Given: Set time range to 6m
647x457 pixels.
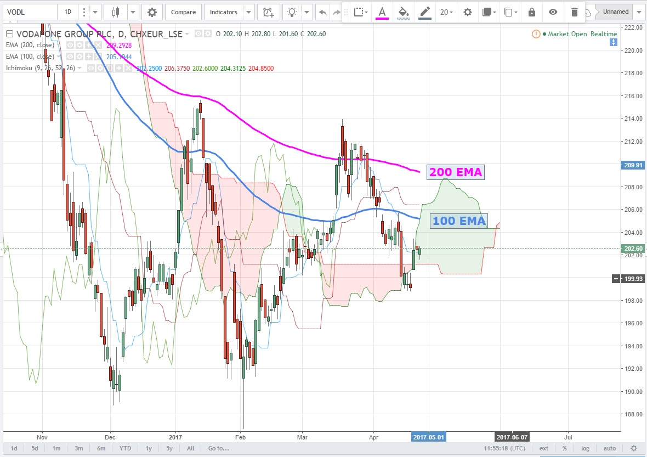Looking at the screenshot, I should click(101, 448).
